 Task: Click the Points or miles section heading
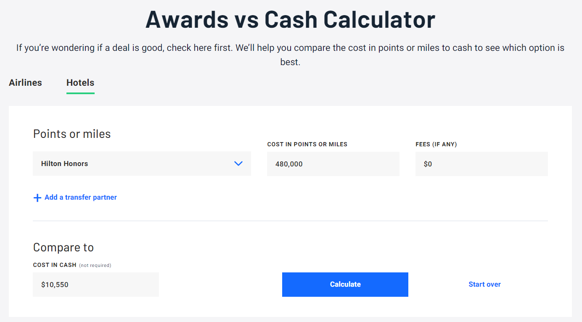(x=72, y=134)
